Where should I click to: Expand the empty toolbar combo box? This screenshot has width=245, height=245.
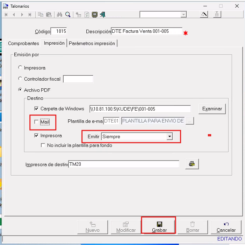[183, 15]
